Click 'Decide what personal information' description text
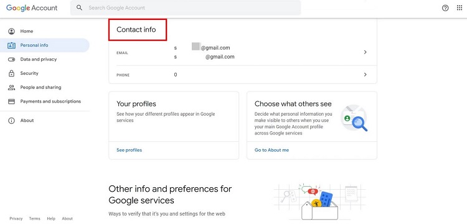Screen dimensions: 467x224 [x=293, y=123]
